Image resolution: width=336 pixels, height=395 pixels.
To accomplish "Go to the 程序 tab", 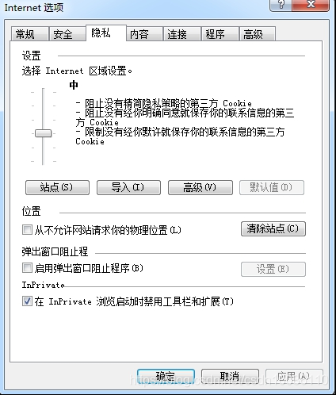I will coord(220,34).
